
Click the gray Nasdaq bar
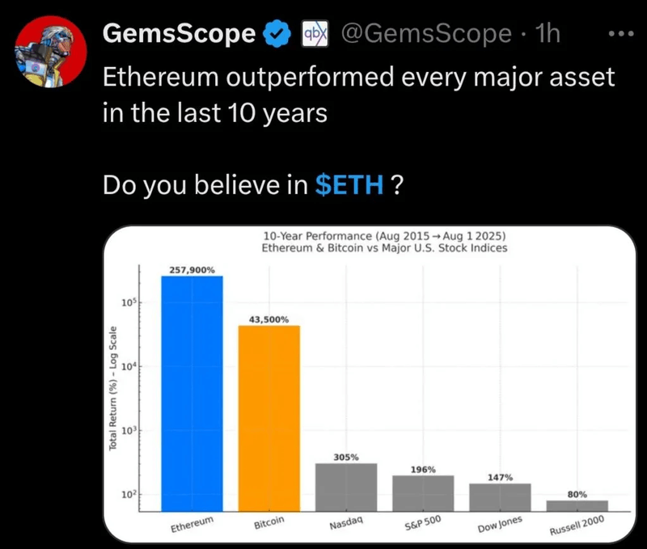[x=346, y=486]
